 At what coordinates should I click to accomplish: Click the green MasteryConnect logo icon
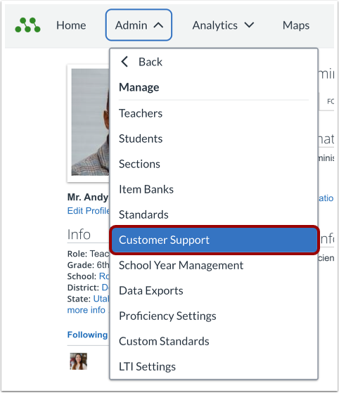click(27, 25)
